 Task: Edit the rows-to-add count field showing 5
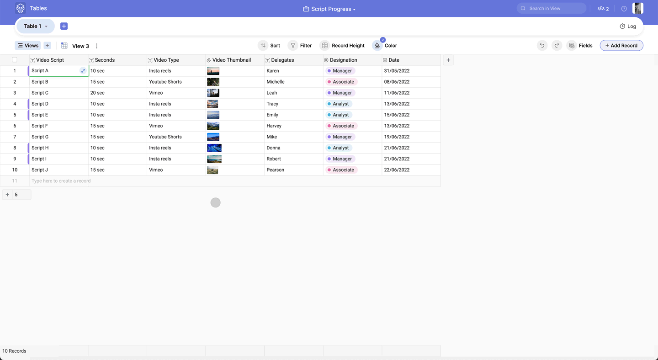point(21,195)
